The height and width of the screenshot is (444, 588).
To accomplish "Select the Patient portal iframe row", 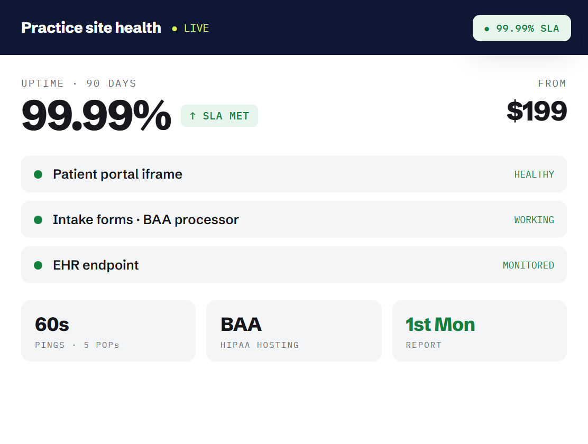I will click(x=293, y=174).
